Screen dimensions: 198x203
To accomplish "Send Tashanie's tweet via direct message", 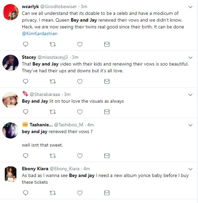I will point(107,156).
